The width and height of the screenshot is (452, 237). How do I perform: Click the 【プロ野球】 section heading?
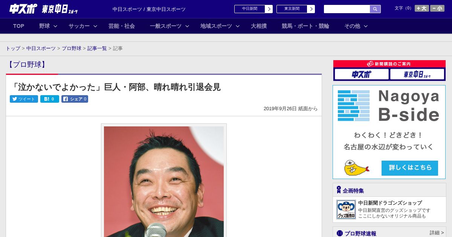pos(27,64)
